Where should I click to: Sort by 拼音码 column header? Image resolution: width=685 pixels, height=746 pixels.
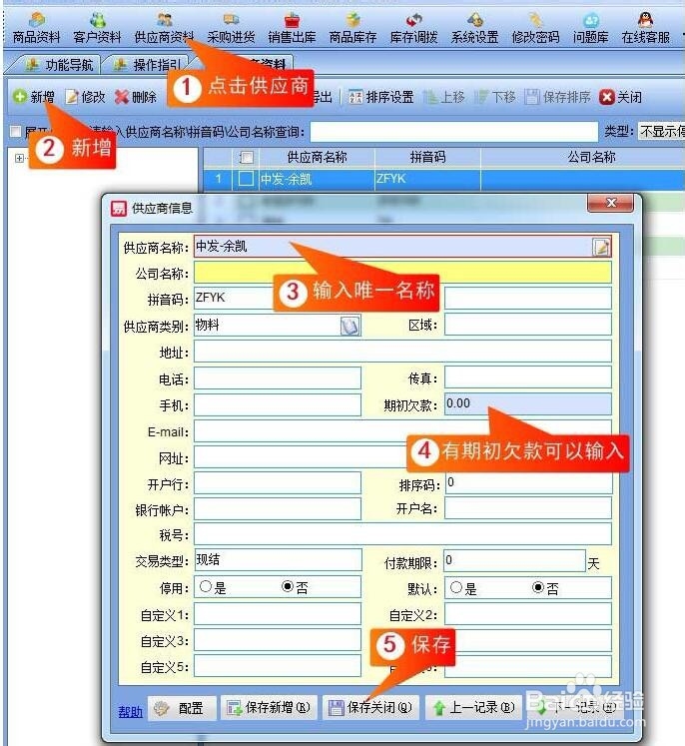coord(427,157)
